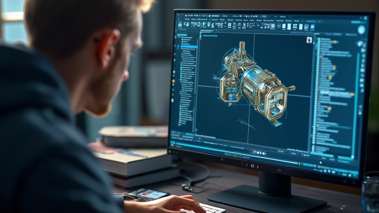This screenshot has width=379, height=213.
Task: Select the bright highlighted row in the right-hand panel list
Action: [x=337, y=94]
